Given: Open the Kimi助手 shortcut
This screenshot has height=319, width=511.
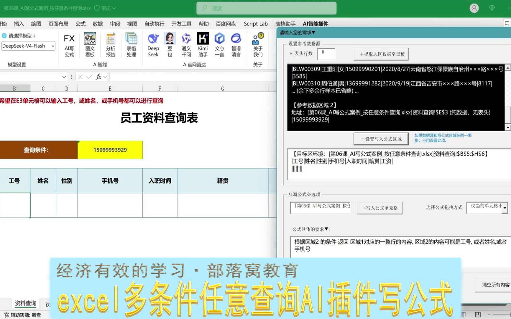Looking at the screenshot, I should (203, 45).
